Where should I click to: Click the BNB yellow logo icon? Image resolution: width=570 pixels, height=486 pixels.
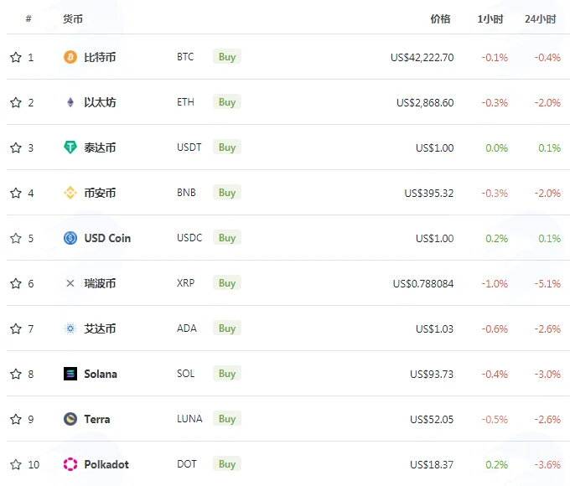[x=70, y=193]
